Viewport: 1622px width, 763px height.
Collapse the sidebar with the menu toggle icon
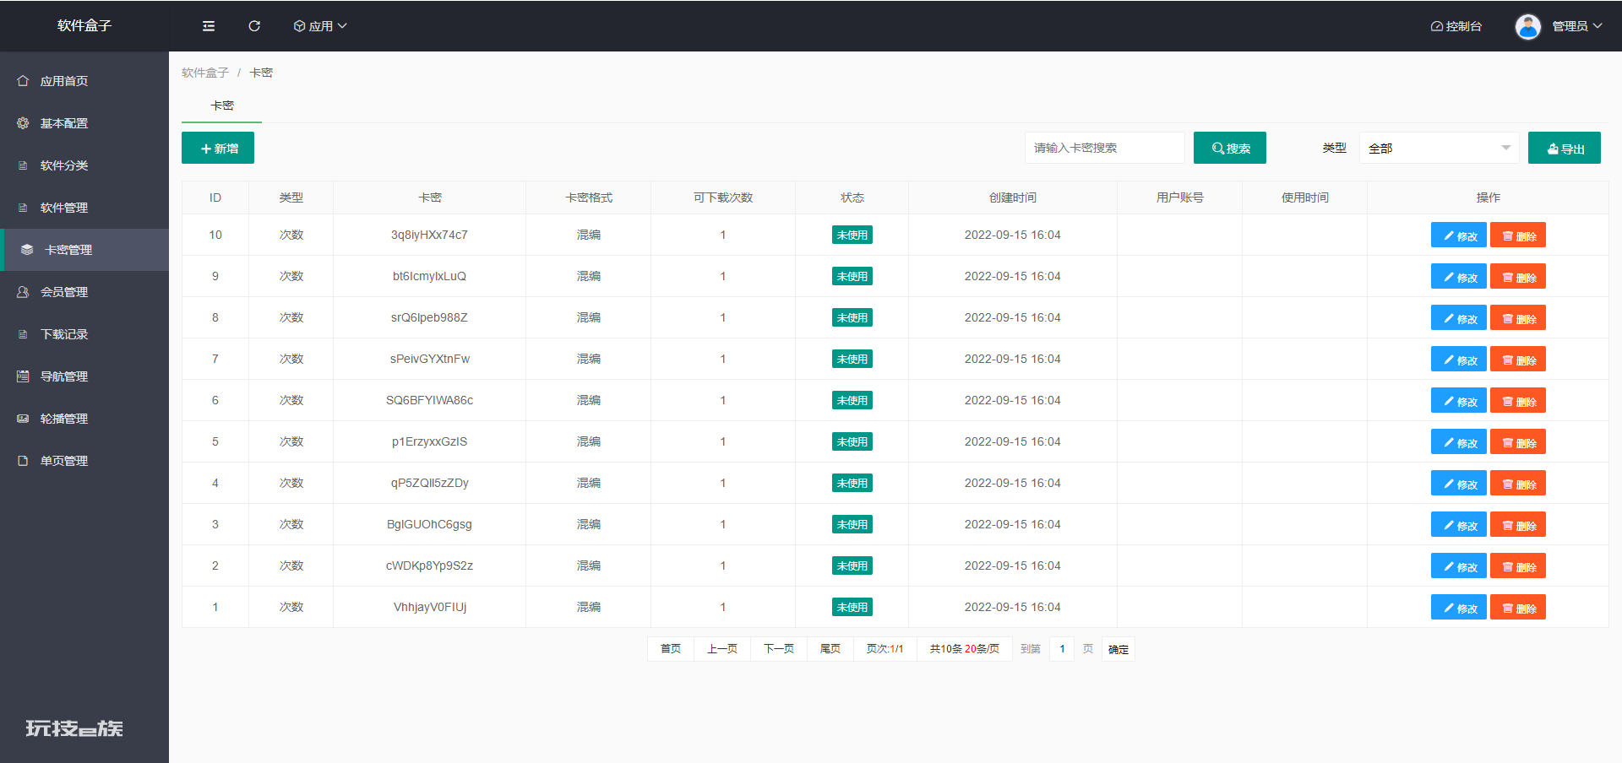pos(209,26)
